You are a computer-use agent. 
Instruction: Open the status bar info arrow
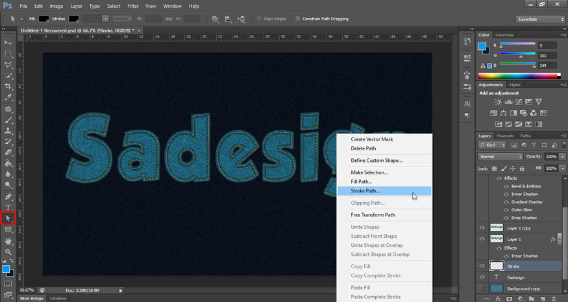tap(121, 290)
